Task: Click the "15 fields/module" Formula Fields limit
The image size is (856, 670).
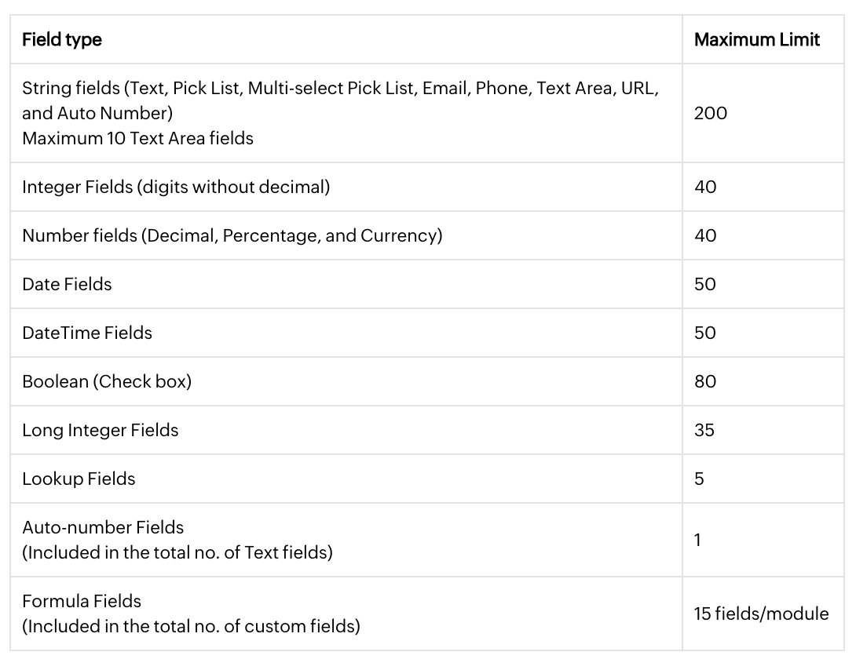Action: [760, 614]
